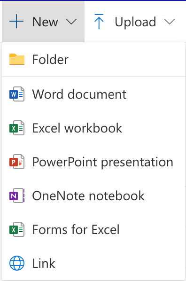Click the yellow Folder icon
This screenshot has height=281, width=186.
(17, 59)
